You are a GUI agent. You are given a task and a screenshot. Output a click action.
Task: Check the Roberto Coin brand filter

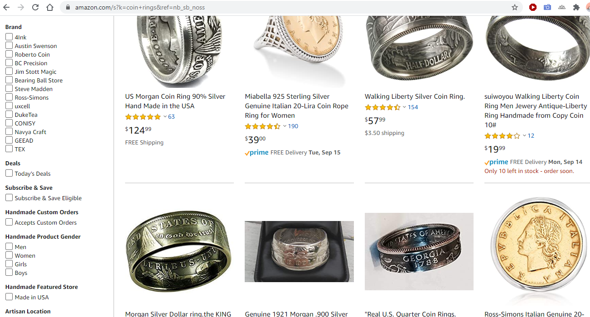point(9,54)
